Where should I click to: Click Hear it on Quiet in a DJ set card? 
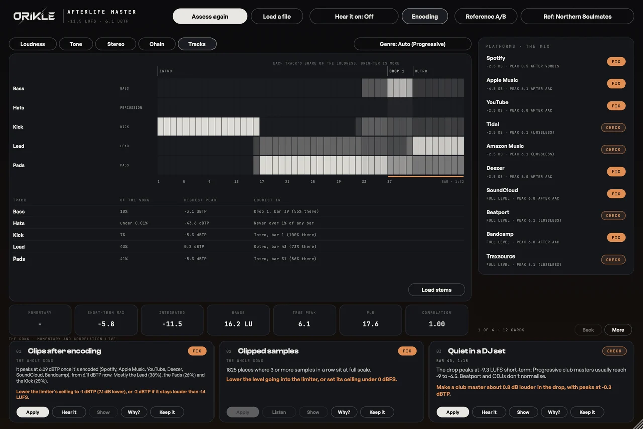[x=489, y=412]
